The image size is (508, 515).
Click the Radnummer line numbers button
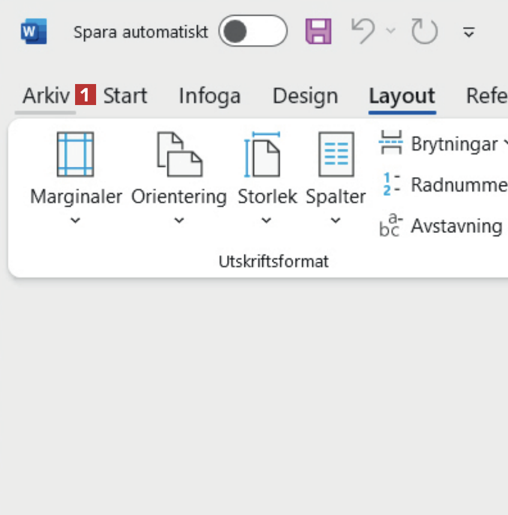(x=444, y=185)
